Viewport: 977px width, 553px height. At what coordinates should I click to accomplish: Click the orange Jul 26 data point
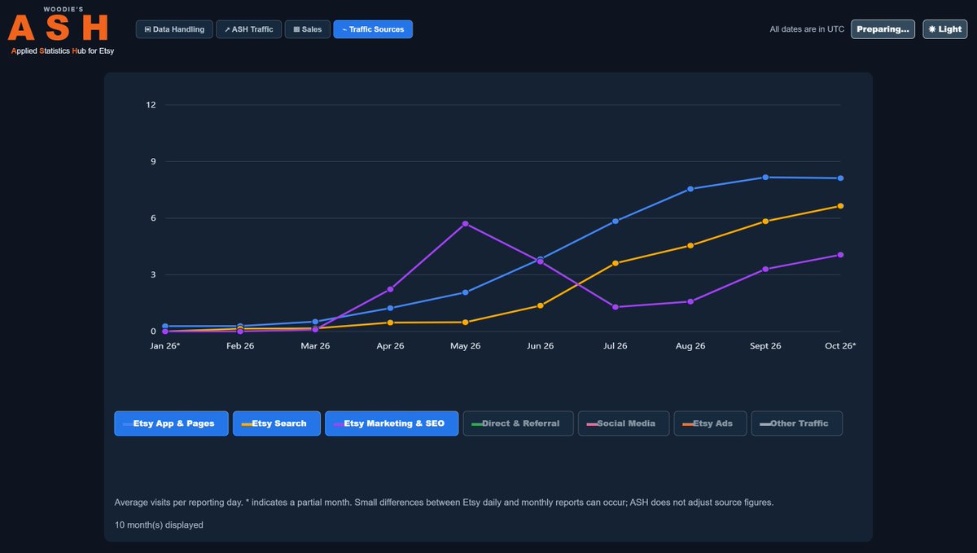coord(616,263)
